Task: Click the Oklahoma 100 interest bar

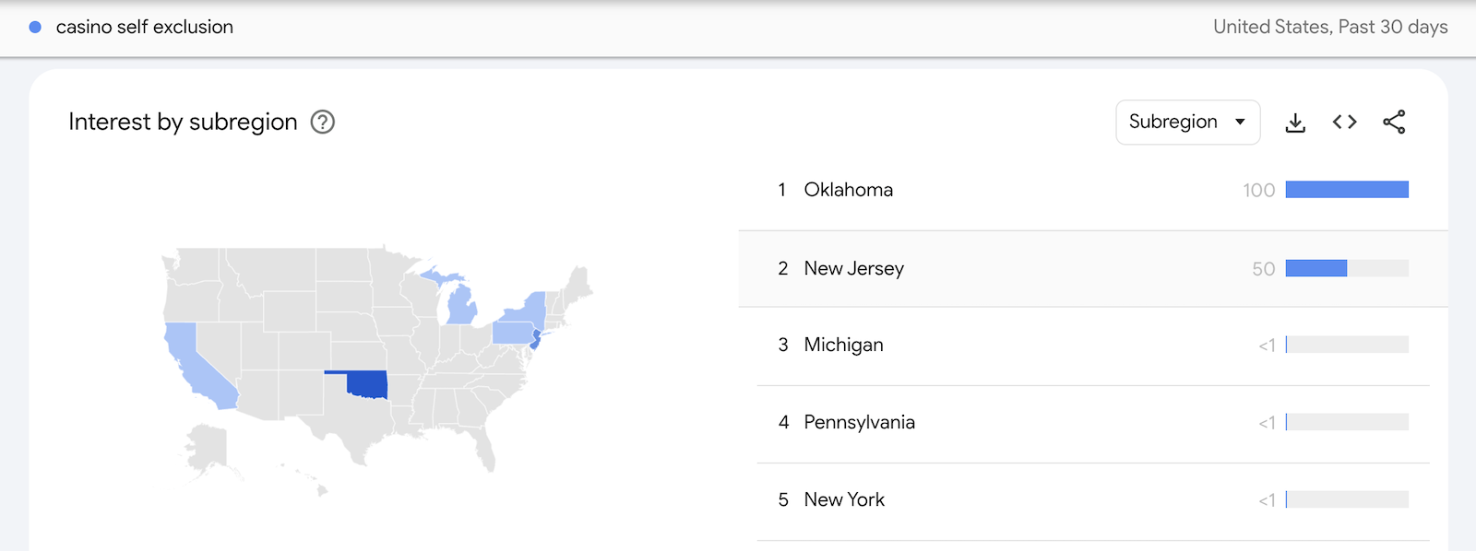Action: pyautogui.click(x=1346, y=190)
